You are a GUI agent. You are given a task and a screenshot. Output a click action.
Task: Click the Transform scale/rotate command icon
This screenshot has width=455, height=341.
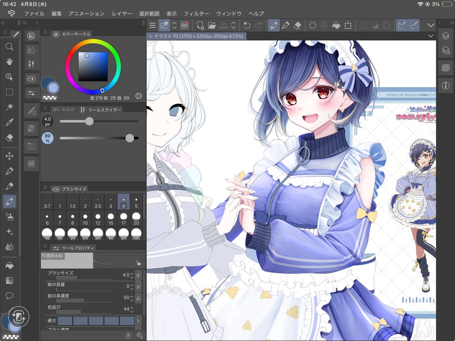pyautogui.click(x=348, y=25)
